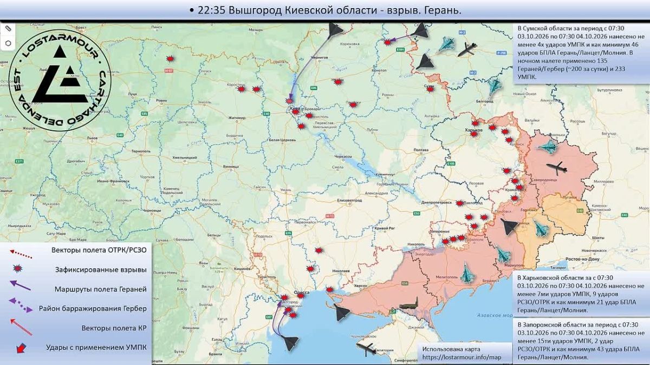Image resolution: width=650 pixels, height=365 pixels.
Task: Click the explosion legend symbol
Action: click(18, 269)
